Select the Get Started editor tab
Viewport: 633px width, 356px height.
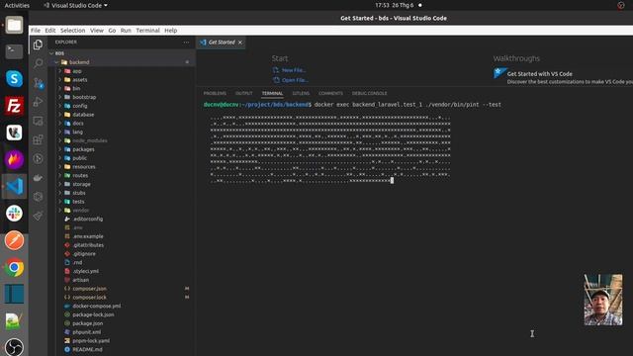click(x=221, y=42)
